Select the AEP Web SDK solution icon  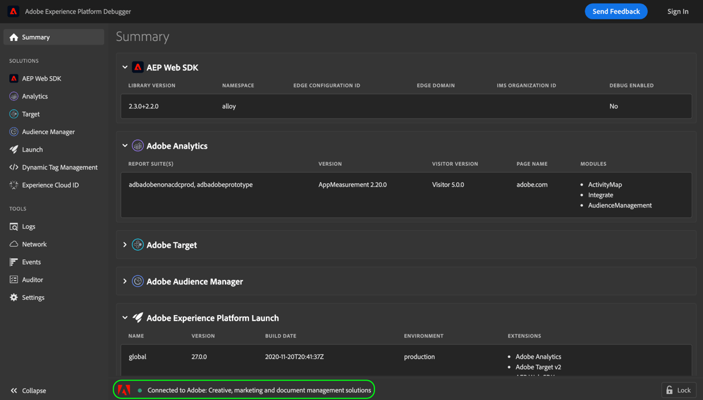[x=13, y=78]
